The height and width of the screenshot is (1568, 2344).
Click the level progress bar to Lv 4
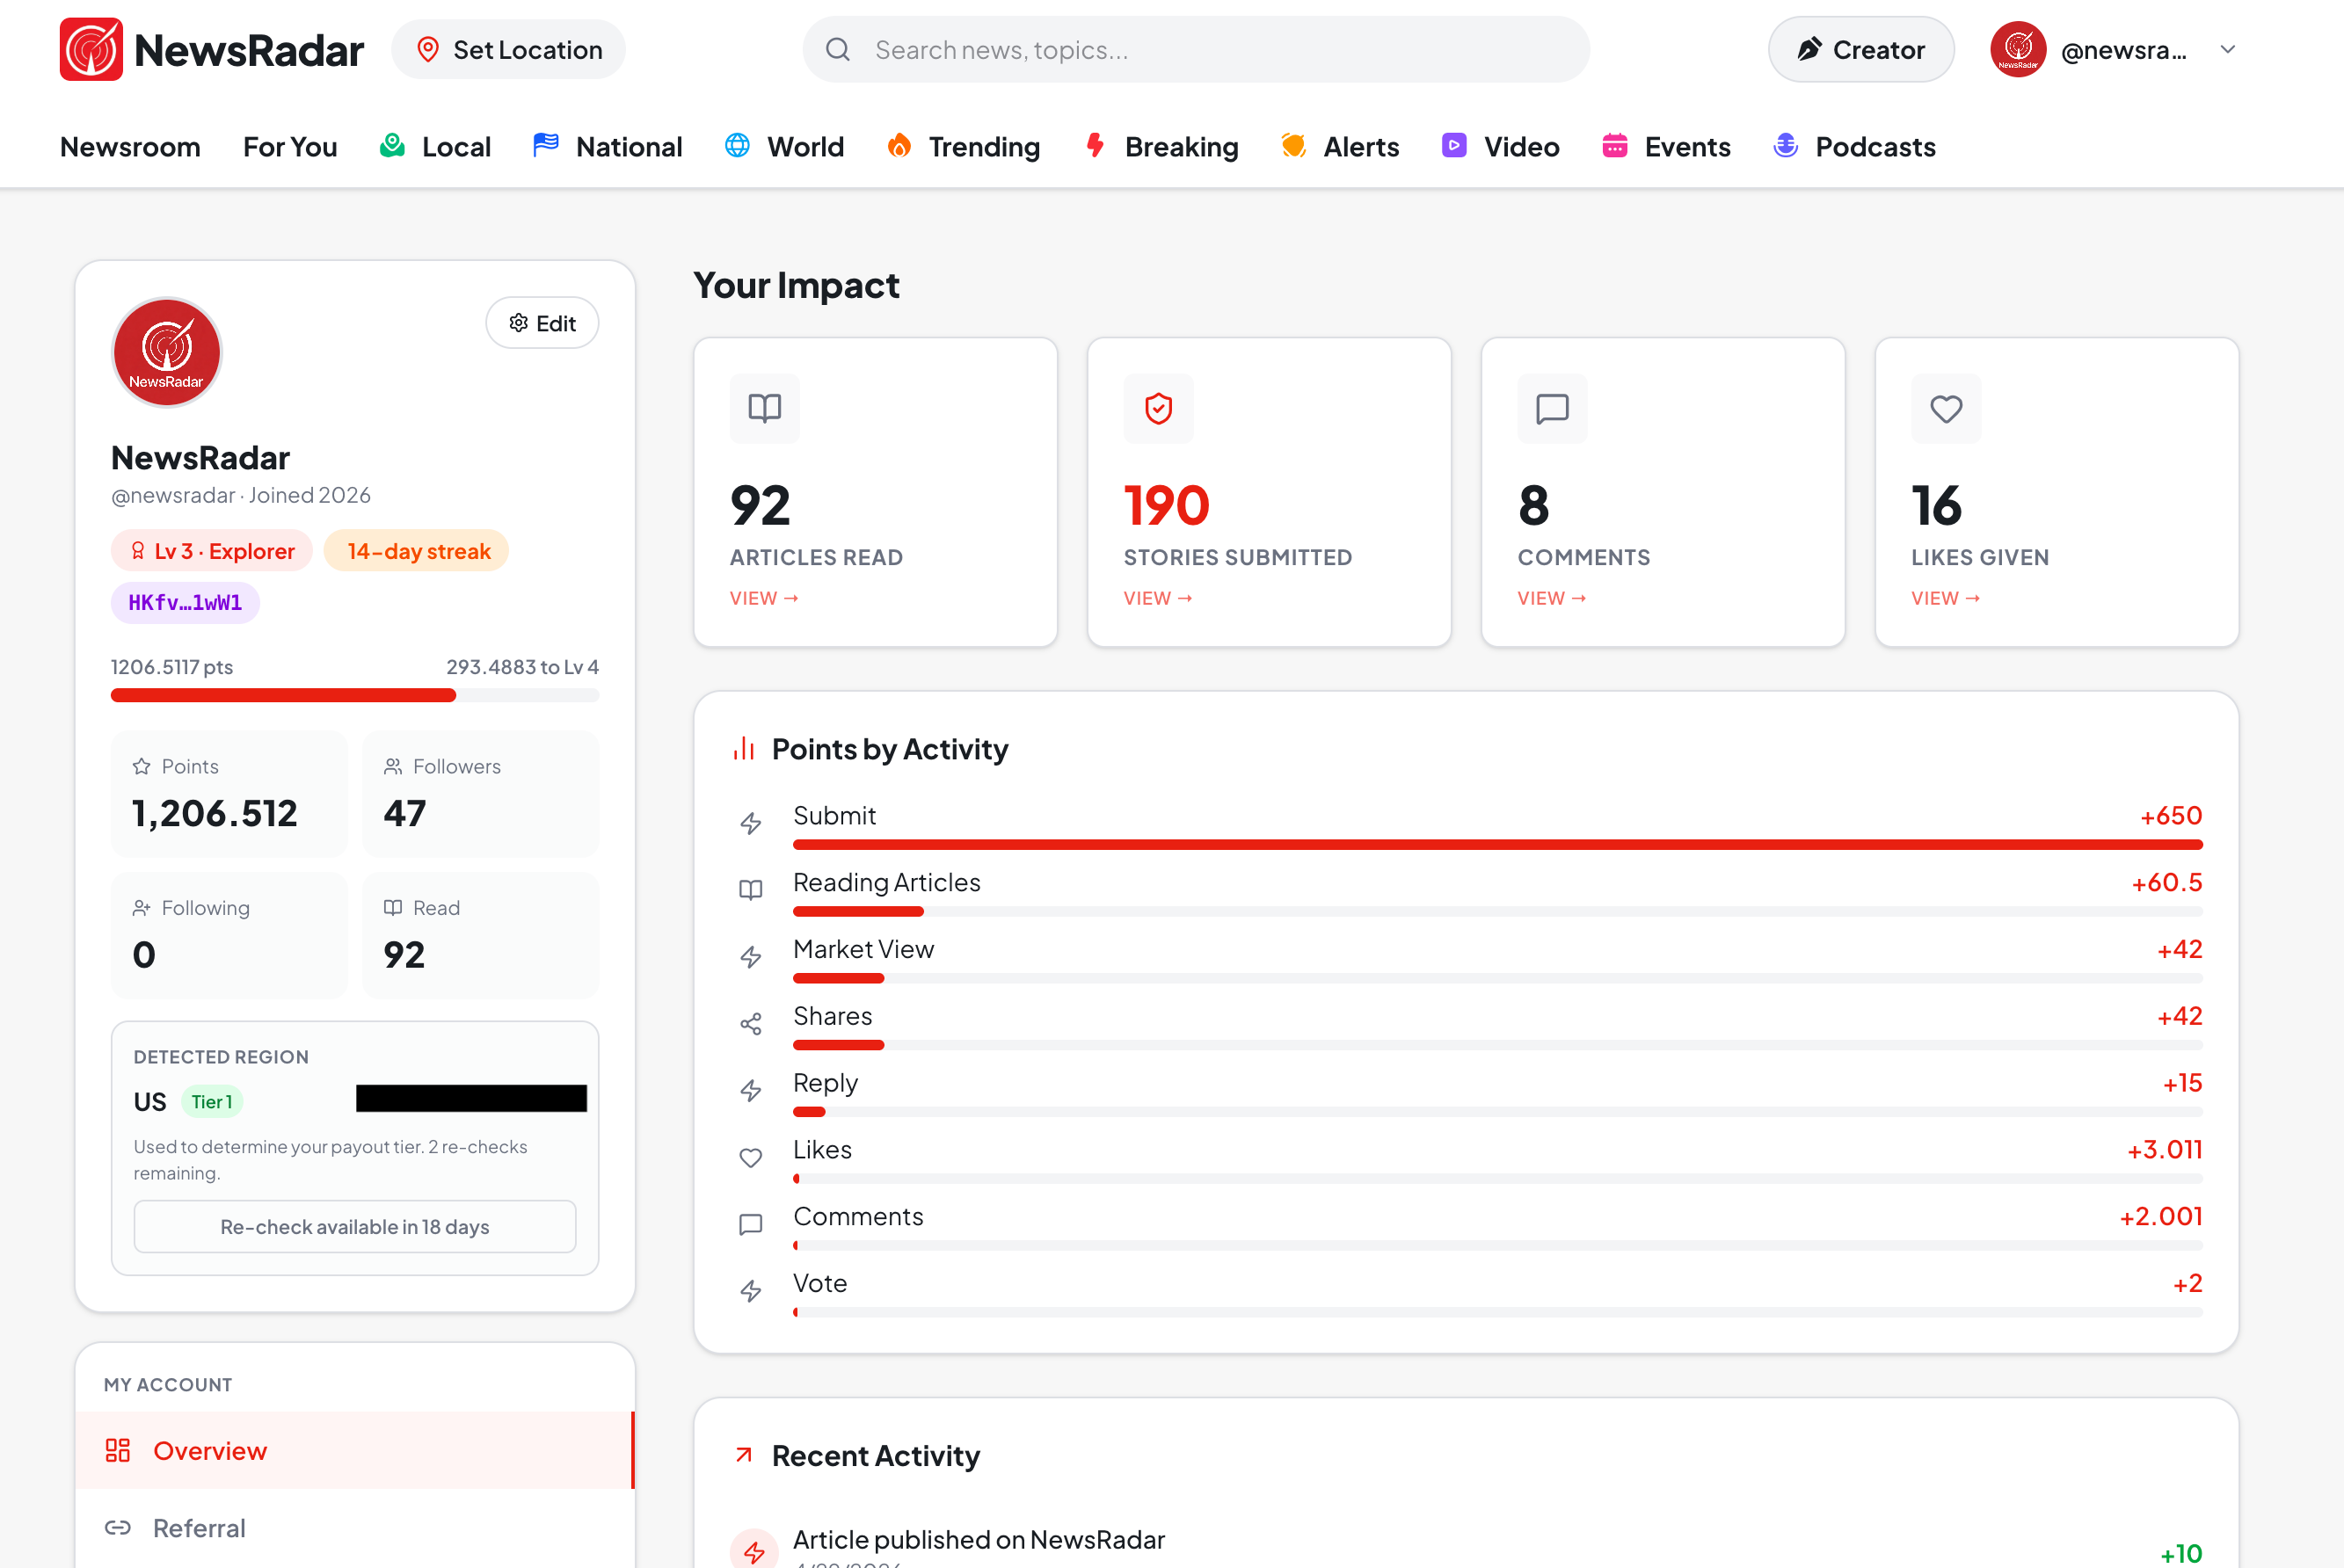[x=354, y=695]
